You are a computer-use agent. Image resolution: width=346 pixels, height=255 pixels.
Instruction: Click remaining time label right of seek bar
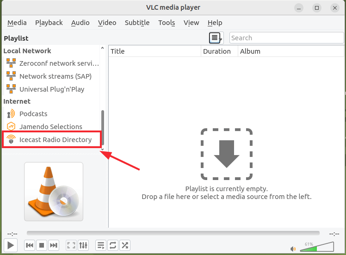click(x=334, y=234)
